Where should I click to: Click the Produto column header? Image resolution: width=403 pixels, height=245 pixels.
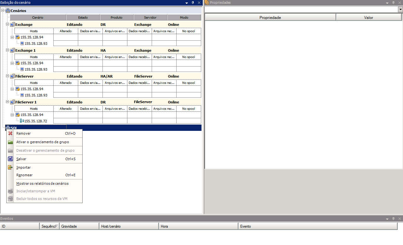[x=117, y=17]
